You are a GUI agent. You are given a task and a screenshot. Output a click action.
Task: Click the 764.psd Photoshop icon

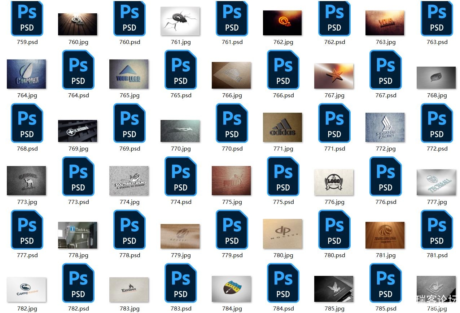(x=78, y=70)
